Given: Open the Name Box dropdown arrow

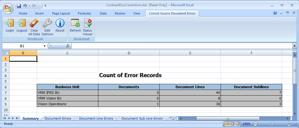Looking at the screenshot, I should pyautogui.click(x=45, y=46).
